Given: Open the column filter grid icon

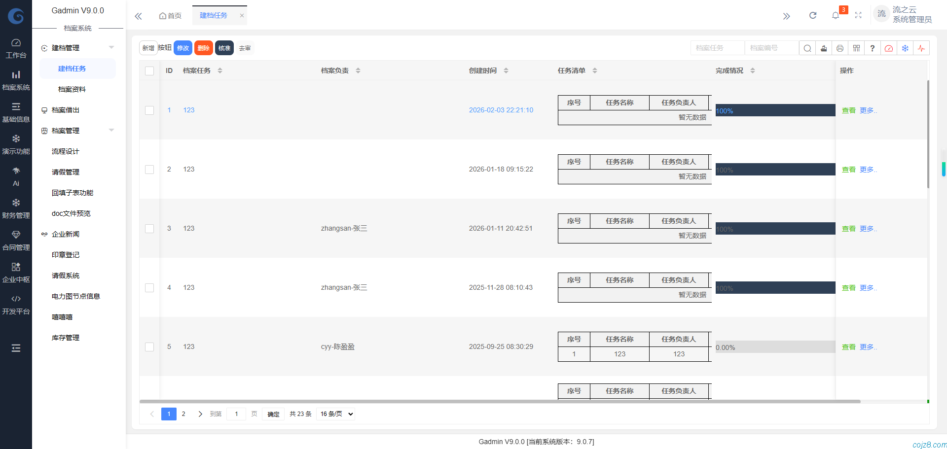Looking at the screenshot, I should (856, 48).
